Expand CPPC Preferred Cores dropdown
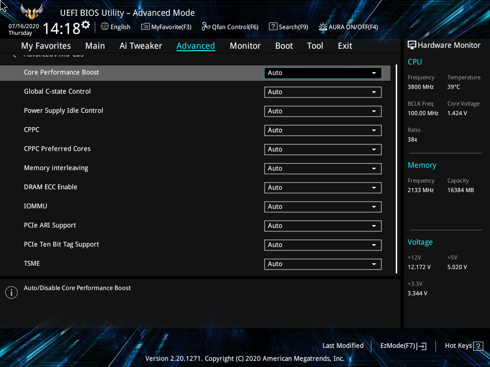 pyautogui.click(x=323, y=149)
